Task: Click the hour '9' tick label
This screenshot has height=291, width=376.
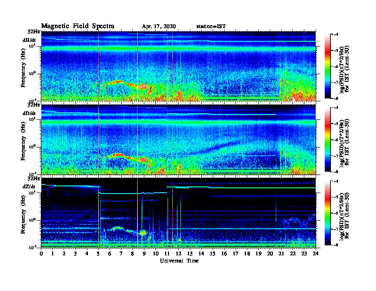Action: 144,253
